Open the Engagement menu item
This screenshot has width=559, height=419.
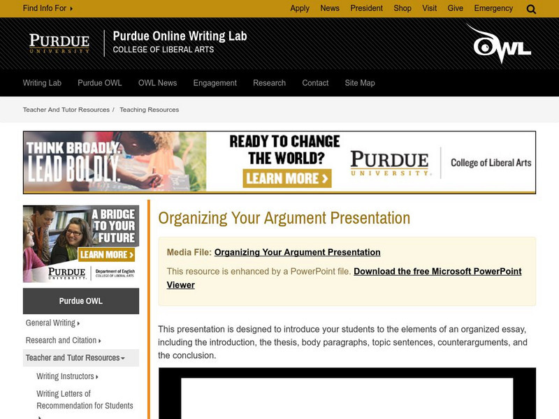point(215,83)
